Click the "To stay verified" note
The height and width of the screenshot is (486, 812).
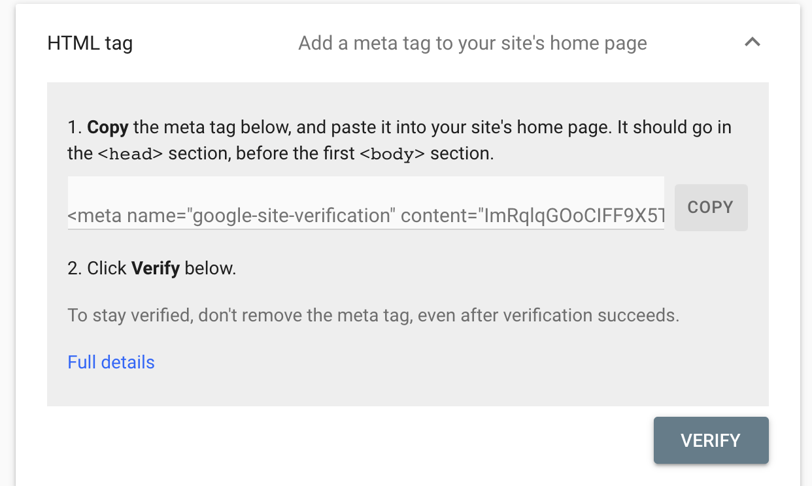pos(130,316)
